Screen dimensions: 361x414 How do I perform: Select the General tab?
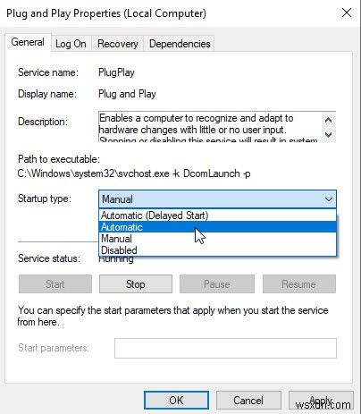coord(28,42)
